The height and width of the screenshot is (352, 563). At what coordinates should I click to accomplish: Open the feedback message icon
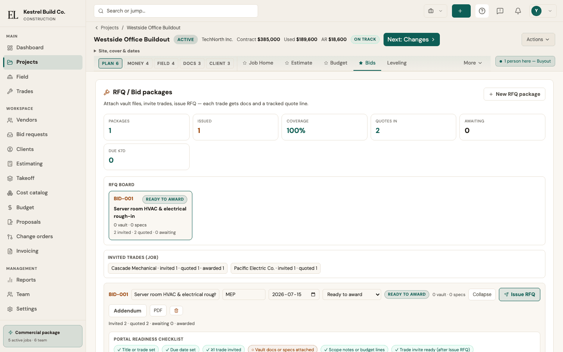pyautogui.click(x=500, y=11)
